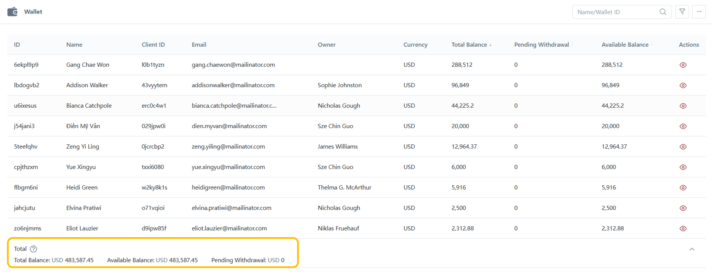Image resolution: width=714 pixels, height=272 pixels.
Task: Select the Yue Xingyu row name
Action: pyautogui.click(x=81, y=167)
